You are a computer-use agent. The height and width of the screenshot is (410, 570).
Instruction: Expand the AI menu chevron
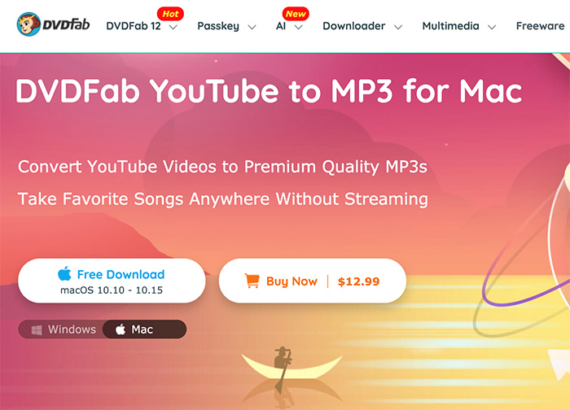[x=299, y=27]
